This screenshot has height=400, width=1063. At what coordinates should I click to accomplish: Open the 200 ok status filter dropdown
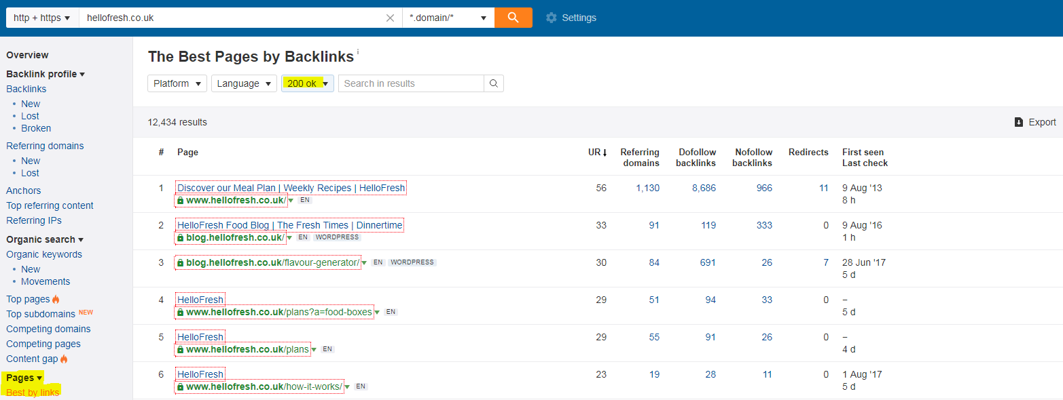click(308, 83)
